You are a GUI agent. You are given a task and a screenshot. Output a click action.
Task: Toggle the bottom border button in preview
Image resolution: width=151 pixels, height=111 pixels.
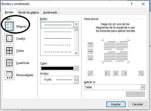pyautogui.click(x=90, y=58)
